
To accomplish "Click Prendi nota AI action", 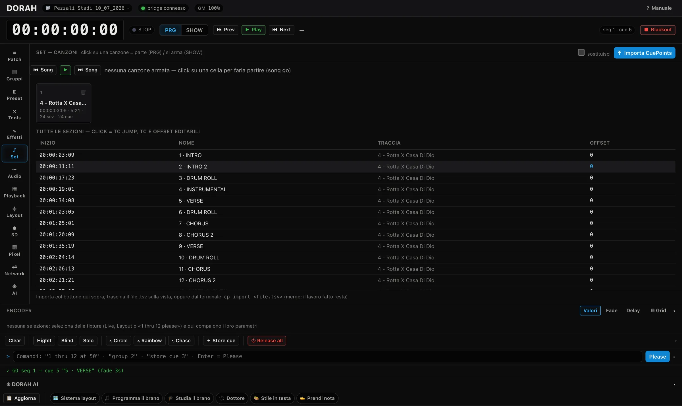I will pyautogui.click(x=317, y=398).
